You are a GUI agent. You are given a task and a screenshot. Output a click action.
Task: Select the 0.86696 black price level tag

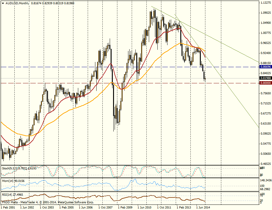pyautogui.click(x=265, y=67)
